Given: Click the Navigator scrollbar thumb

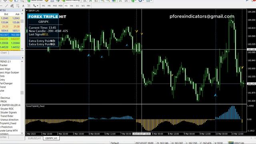Looking at the screenshot, I should pyautogui.click(x=22, y=92).
